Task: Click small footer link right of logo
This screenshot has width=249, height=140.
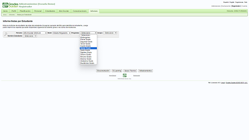Action: pyautogui.click(x=137, y=75)
